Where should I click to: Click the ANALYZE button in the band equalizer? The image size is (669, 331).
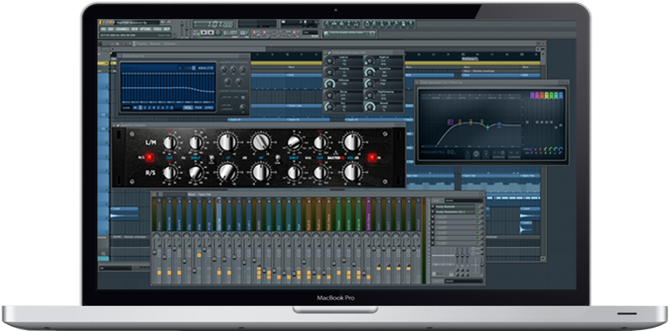(206, 67)
